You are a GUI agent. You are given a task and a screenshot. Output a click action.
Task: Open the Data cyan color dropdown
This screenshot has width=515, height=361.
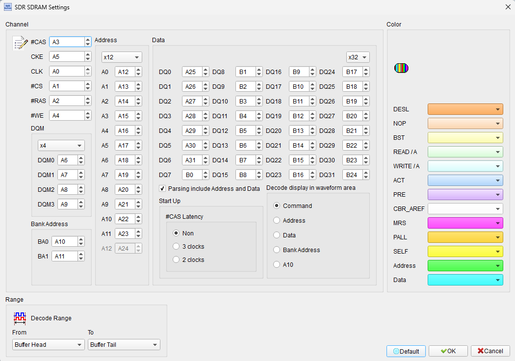[x=465, y=280]
